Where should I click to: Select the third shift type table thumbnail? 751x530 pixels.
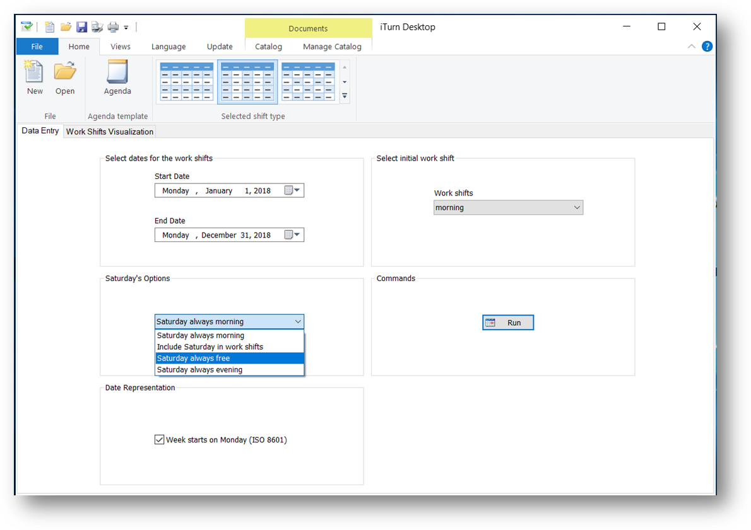pos(308,81)
